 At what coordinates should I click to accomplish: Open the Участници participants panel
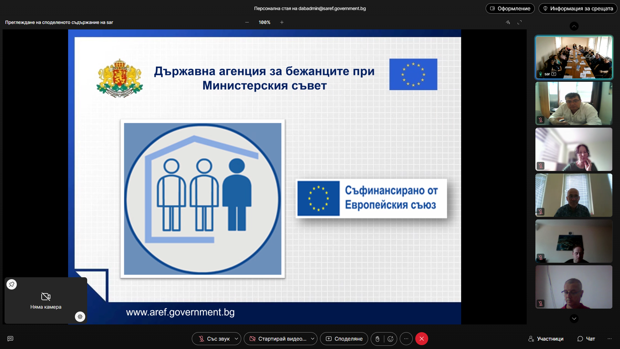pyautogui.click(x=546, y=339)
